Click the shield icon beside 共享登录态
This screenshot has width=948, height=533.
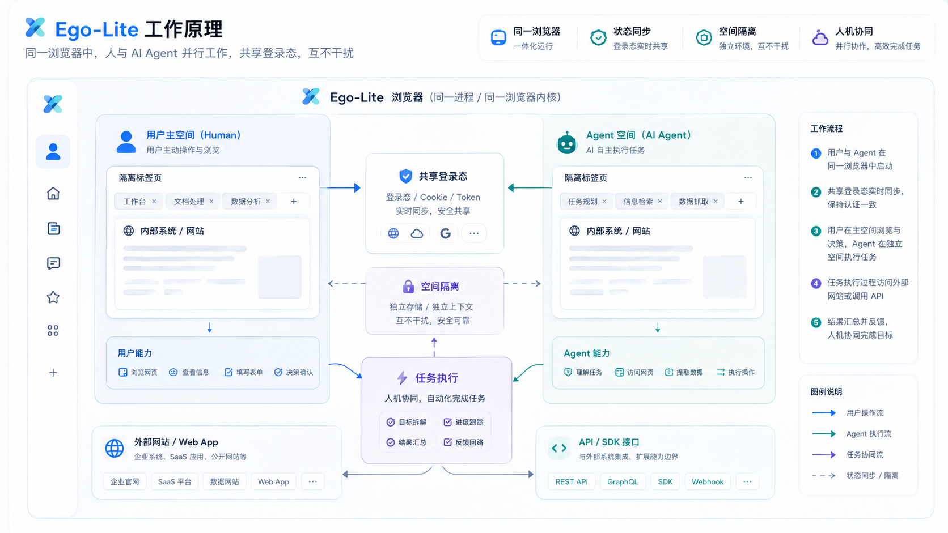pos(405,176)
